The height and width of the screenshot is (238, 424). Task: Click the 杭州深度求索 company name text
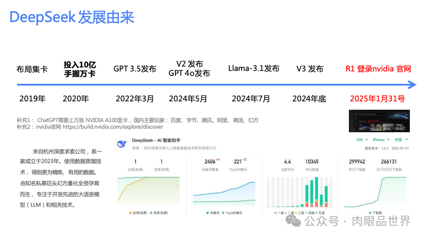point(180,148)
